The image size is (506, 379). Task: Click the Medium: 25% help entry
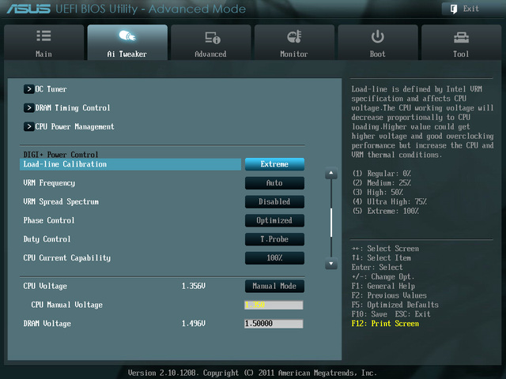point(381,183)
